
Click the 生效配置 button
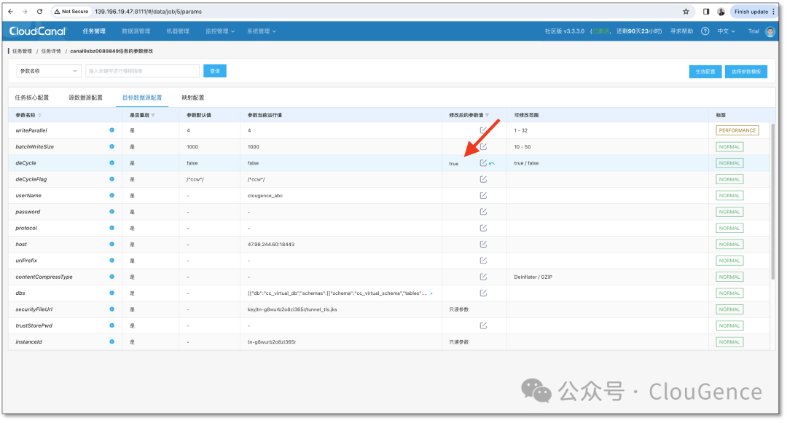[705, 71]
